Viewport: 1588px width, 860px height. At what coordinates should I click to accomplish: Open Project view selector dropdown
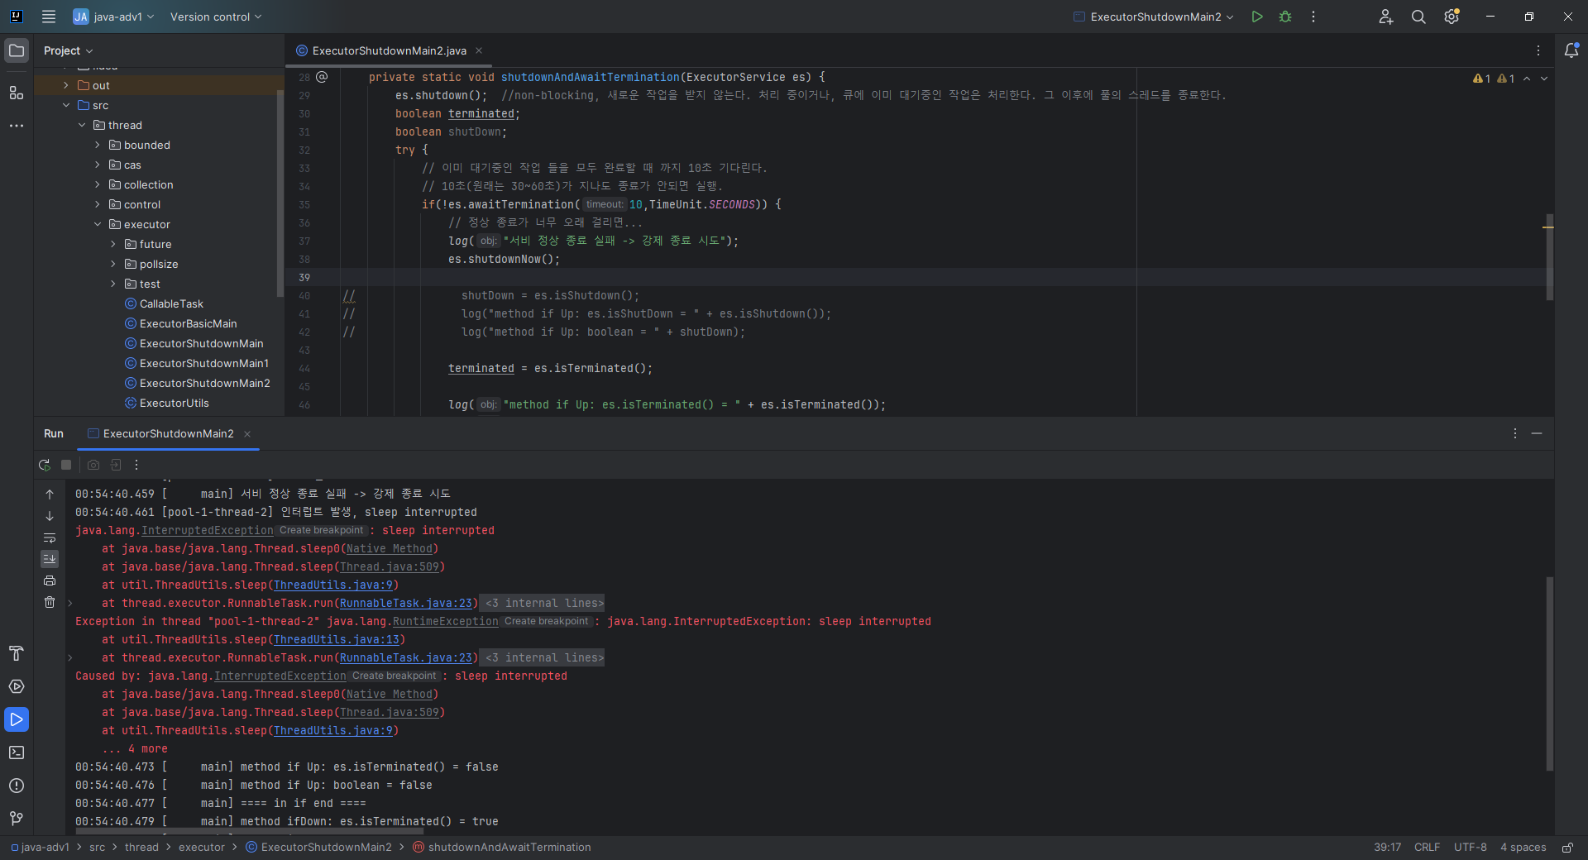69,50
